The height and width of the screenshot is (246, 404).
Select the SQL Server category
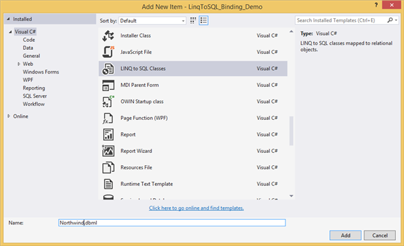point(35,96)
